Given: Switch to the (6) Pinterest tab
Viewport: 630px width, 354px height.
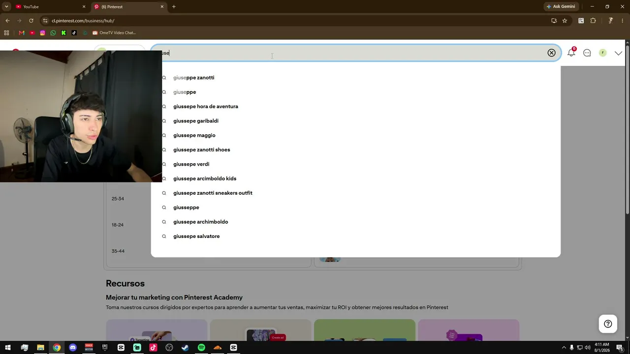Looking at the screenshot, I should tap(128, 7).
